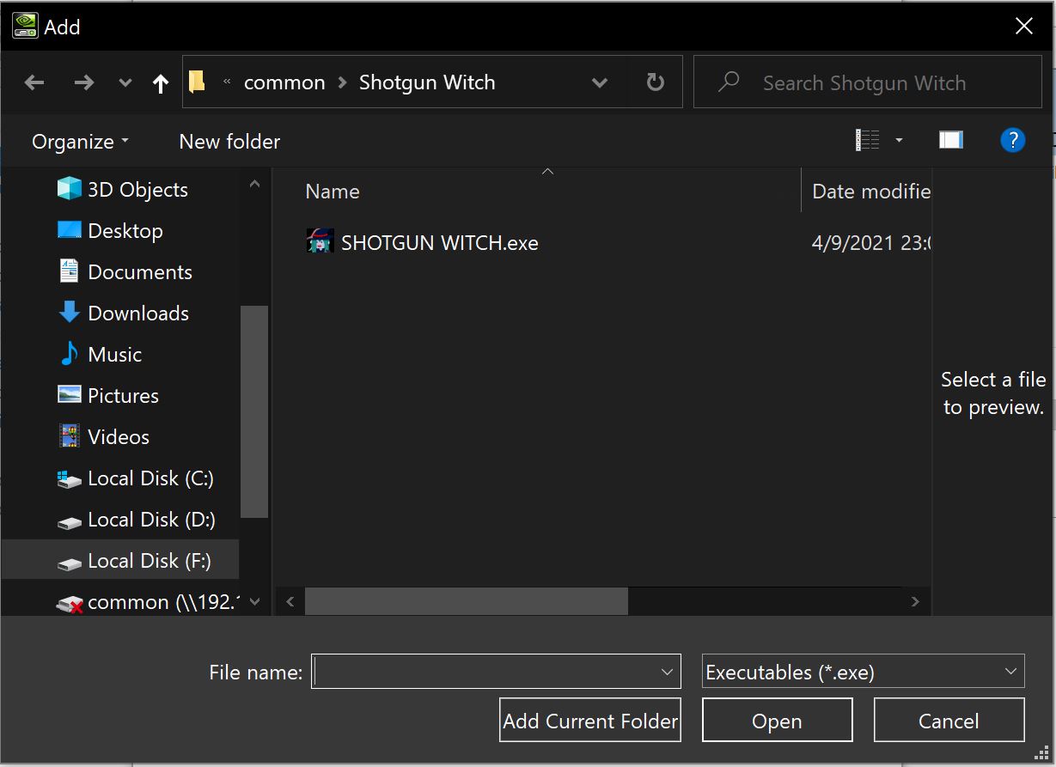Open the Downloads folder in sidebar
The image size is (1056, 767).
(x=137, y=313)
